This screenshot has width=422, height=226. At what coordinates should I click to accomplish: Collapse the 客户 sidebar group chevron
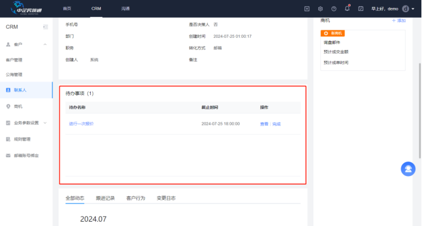[45, 44]
